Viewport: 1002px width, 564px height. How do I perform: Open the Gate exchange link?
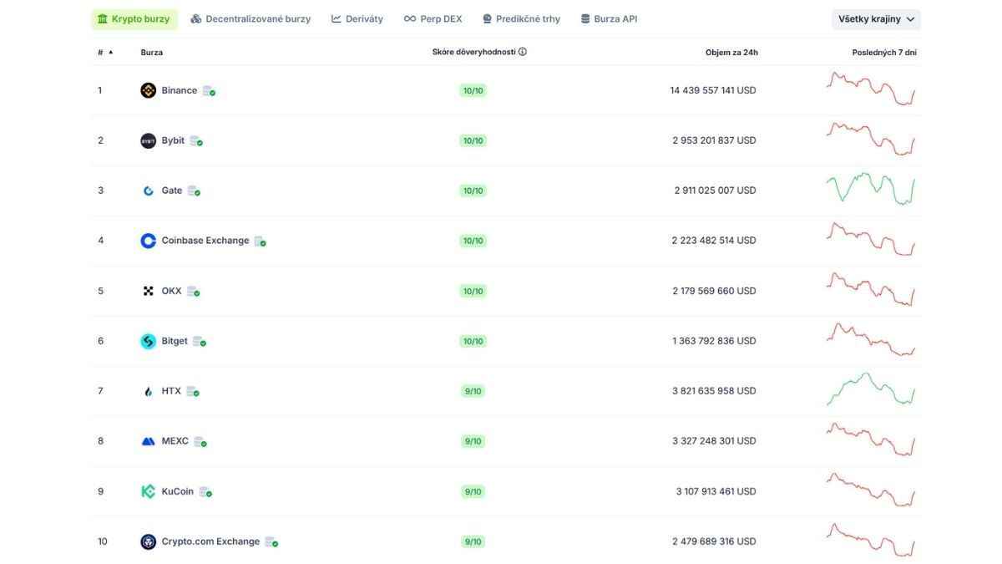click(172, 191)
